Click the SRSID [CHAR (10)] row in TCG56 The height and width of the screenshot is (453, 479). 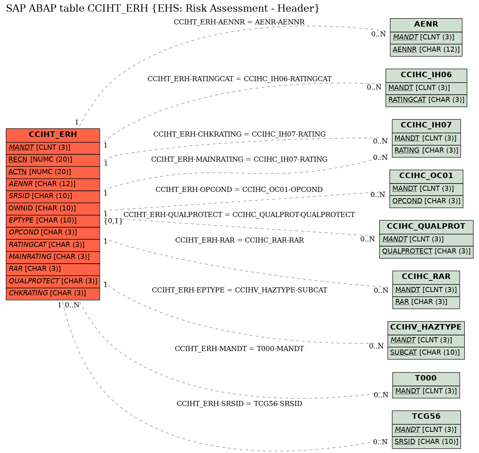coord(426,442)
